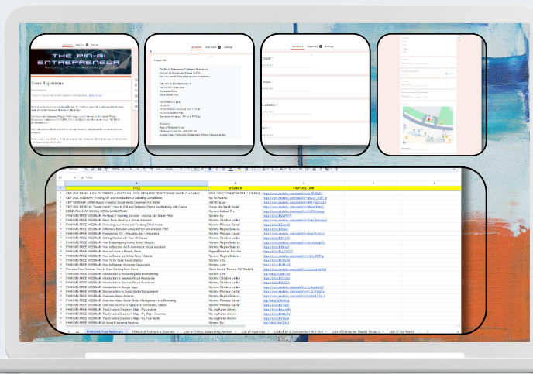Select cell 'Getting Started with Your VA Career'
The image size is (533, 374).
pos(136,238)
